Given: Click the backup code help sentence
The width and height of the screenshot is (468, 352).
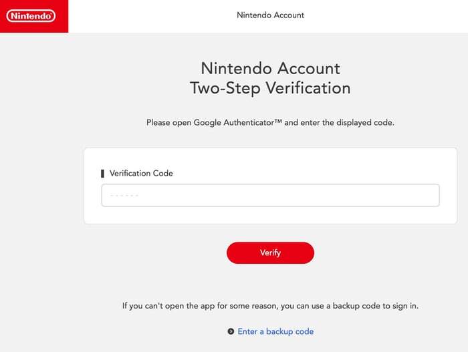Looking at the screenshot, I should pos(270,306).
